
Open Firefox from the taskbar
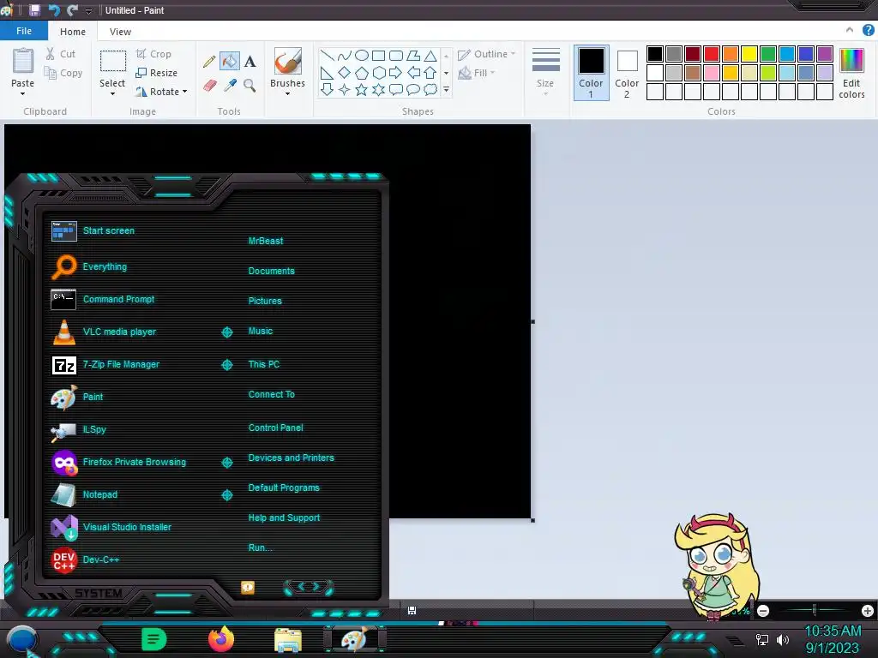click(x=221, y=639)
